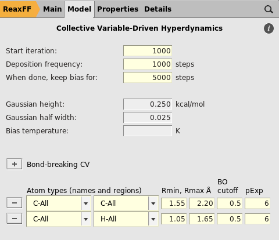Select the Gaussian half width field
Viewport: 279px width, 240px height.
tap(148, 118)
